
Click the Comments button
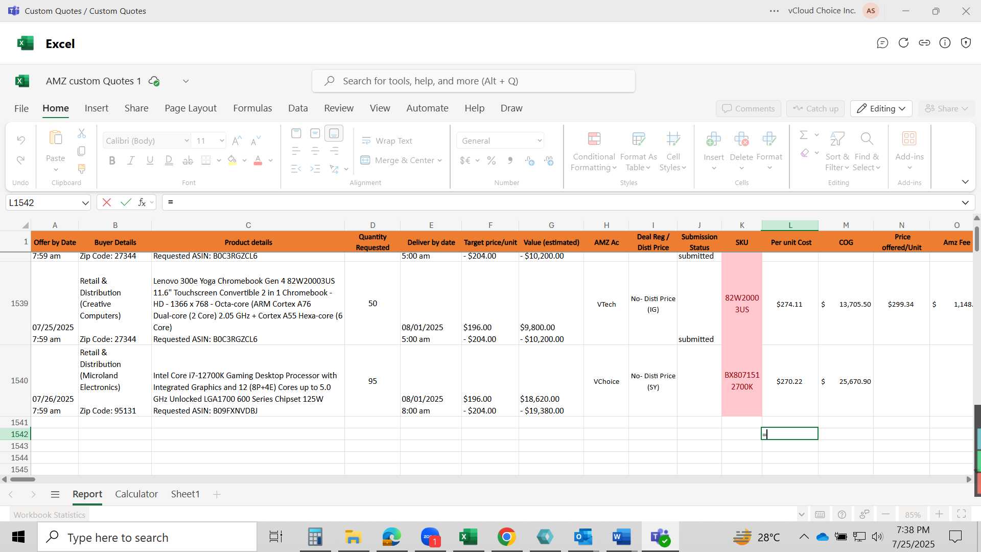(x=749, y=108)
